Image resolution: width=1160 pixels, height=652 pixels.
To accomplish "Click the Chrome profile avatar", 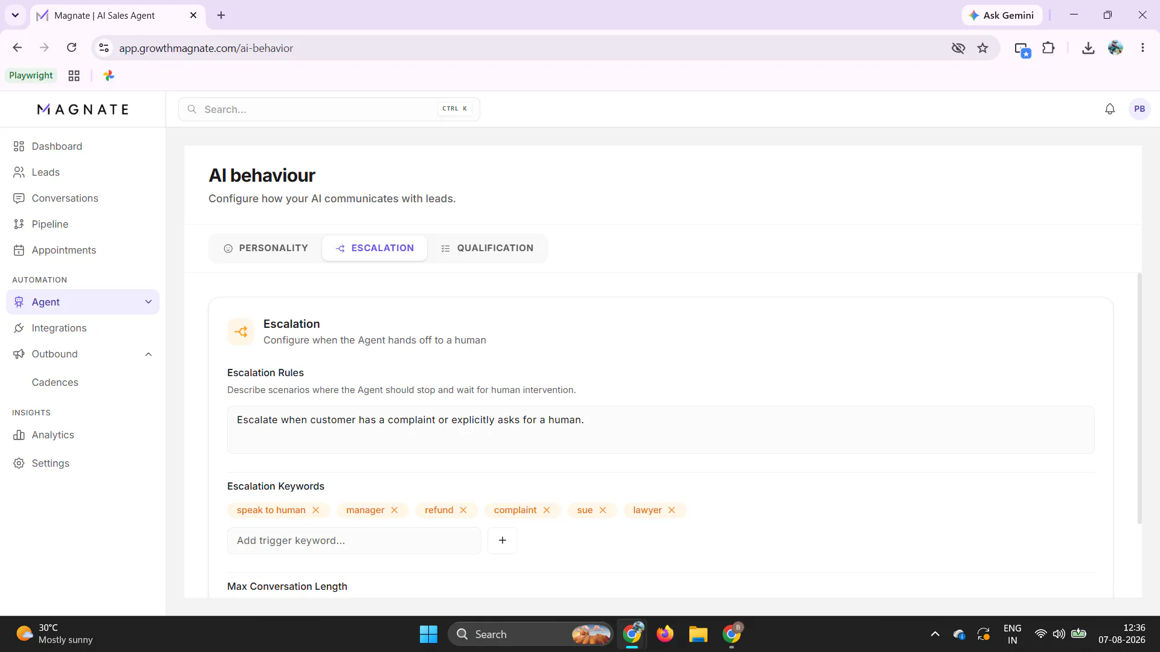I will click(1115, 48).
